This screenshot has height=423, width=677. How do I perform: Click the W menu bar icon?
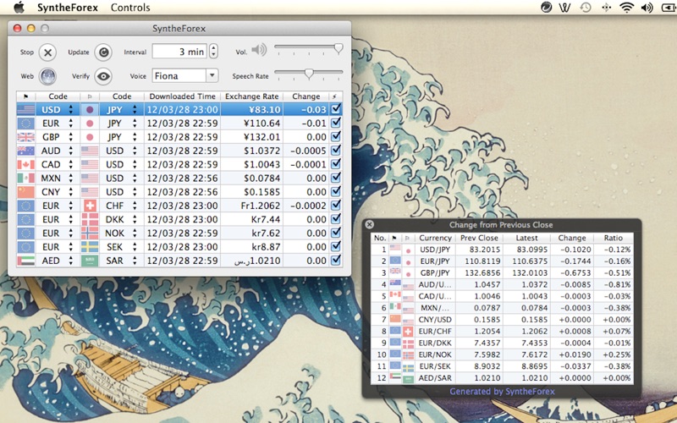tap(564, 8)
